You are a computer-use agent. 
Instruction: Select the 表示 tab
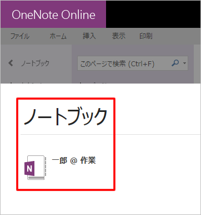tap(119, 36)
